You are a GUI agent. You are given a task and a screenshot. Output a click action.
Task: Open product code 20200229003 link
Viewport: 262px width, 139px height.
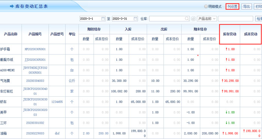click(35, 133)
